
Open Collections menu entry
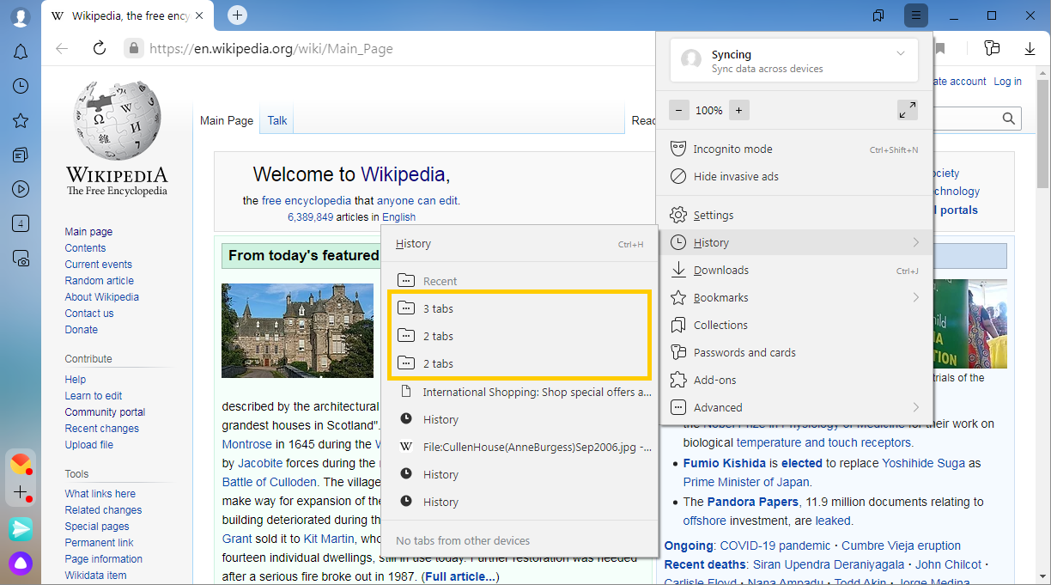point(794,326)
